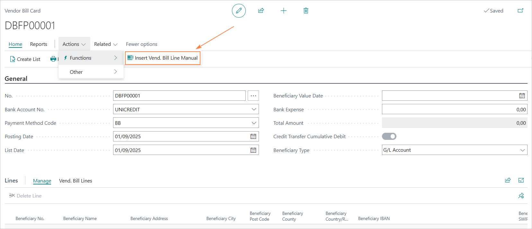
Task: Open the Beneficiary Type dropdown
Action: point(522,150)
